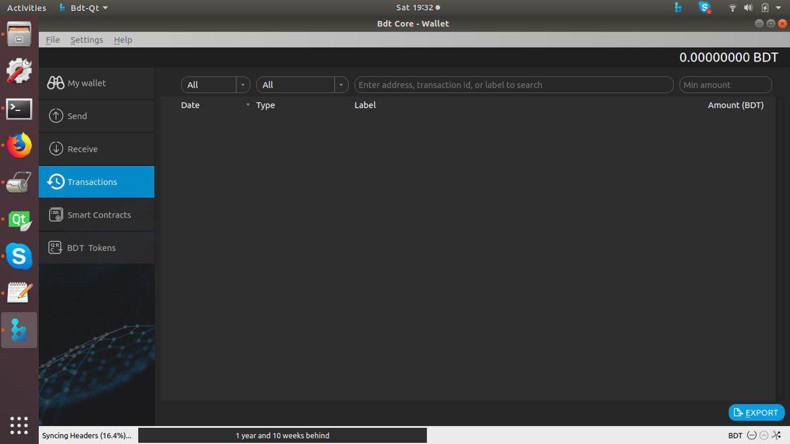Screen dimensions: 790x444
Task: Click the BDT unit selector in status bar
Action: click(735, 435)
